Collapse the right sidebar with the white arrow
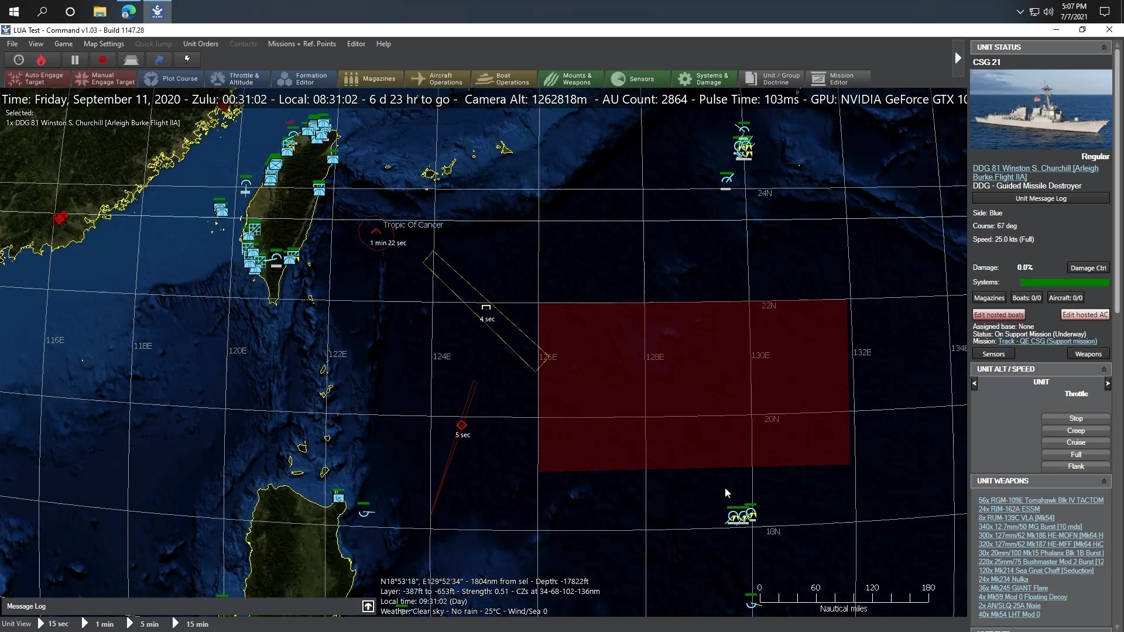Image resolution: width=1124 pixels, height=632 pixels. click(x=958, y=58)
